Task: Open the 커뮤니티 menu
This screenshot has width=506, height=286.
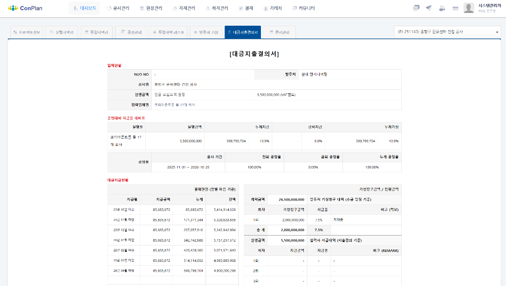Action: pos(303,8)
